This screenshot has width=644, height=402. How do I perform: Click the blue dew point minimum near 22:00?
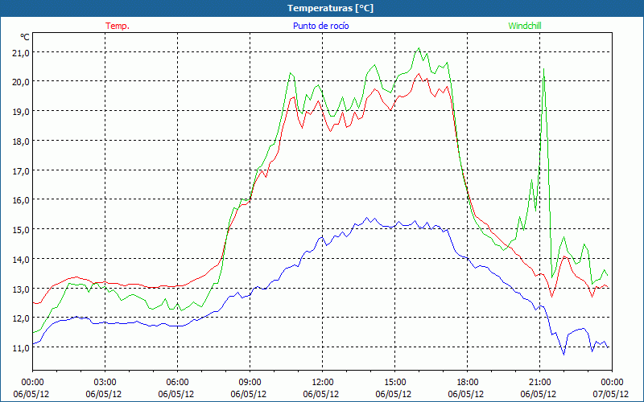(564, 354)
